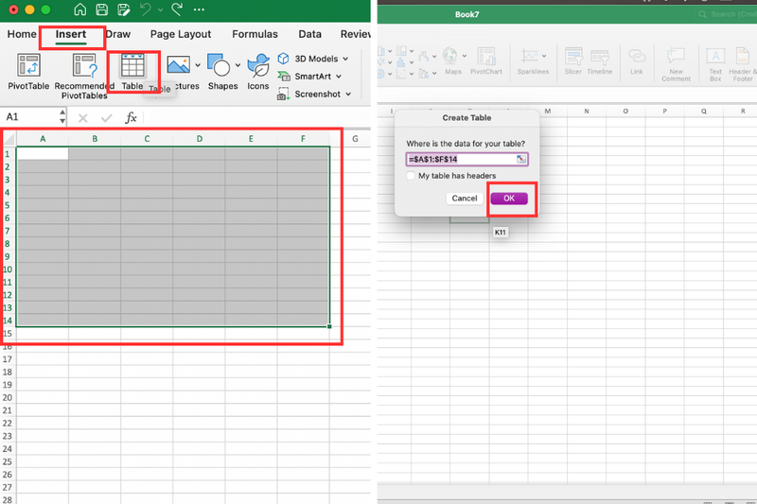The height and width of the screenshot is (504, 757).
Task: Click the New Comment icon in Book7
Action: 676,56
